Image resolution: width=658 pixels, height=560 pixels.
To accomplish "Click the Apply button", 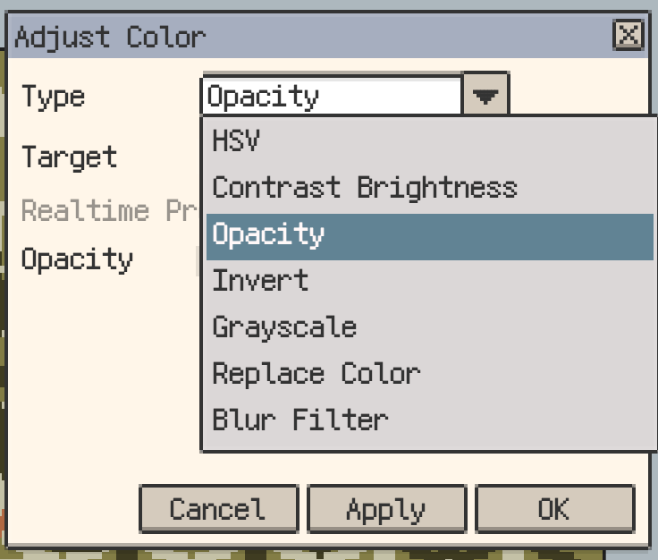I will click(x=386, y=509).
